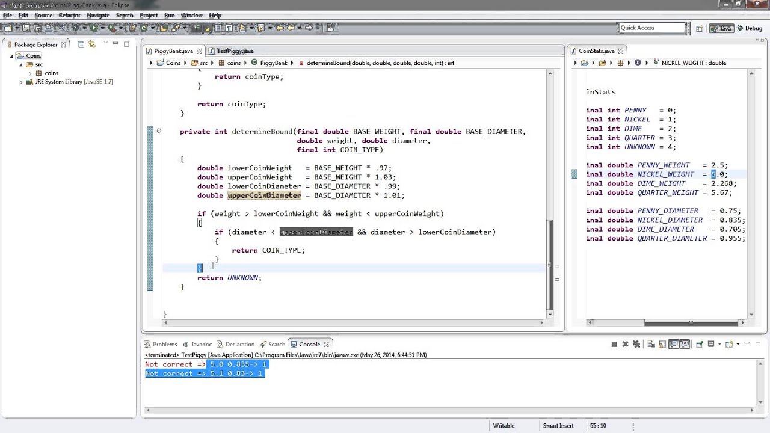The height and width of the screenshot is (433, 770).
Task: Open the Navigate menu
Action: pos(98,15)
